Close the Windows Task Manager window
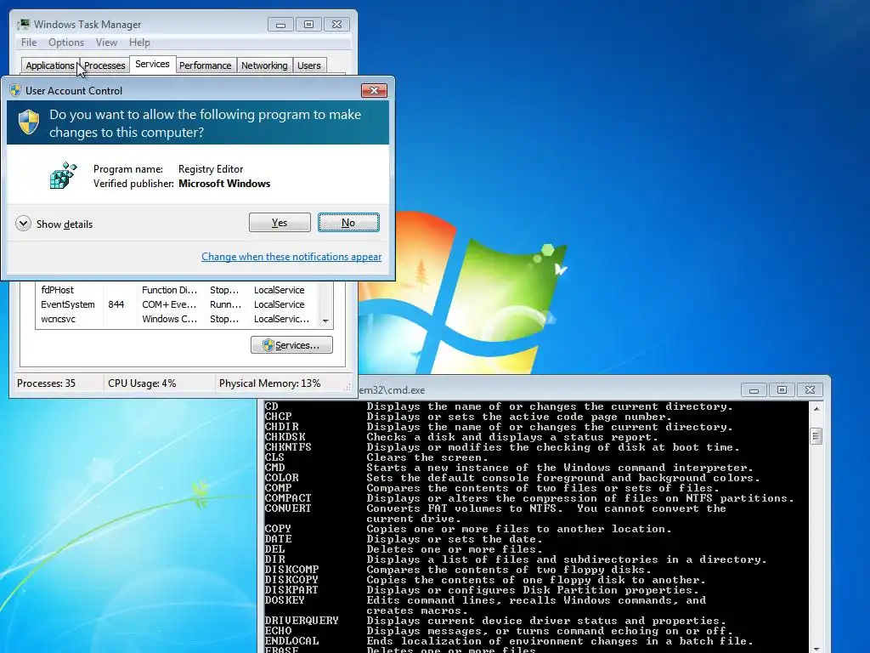The height and width of the screenshot is (653, 870). tap(336, 25)
